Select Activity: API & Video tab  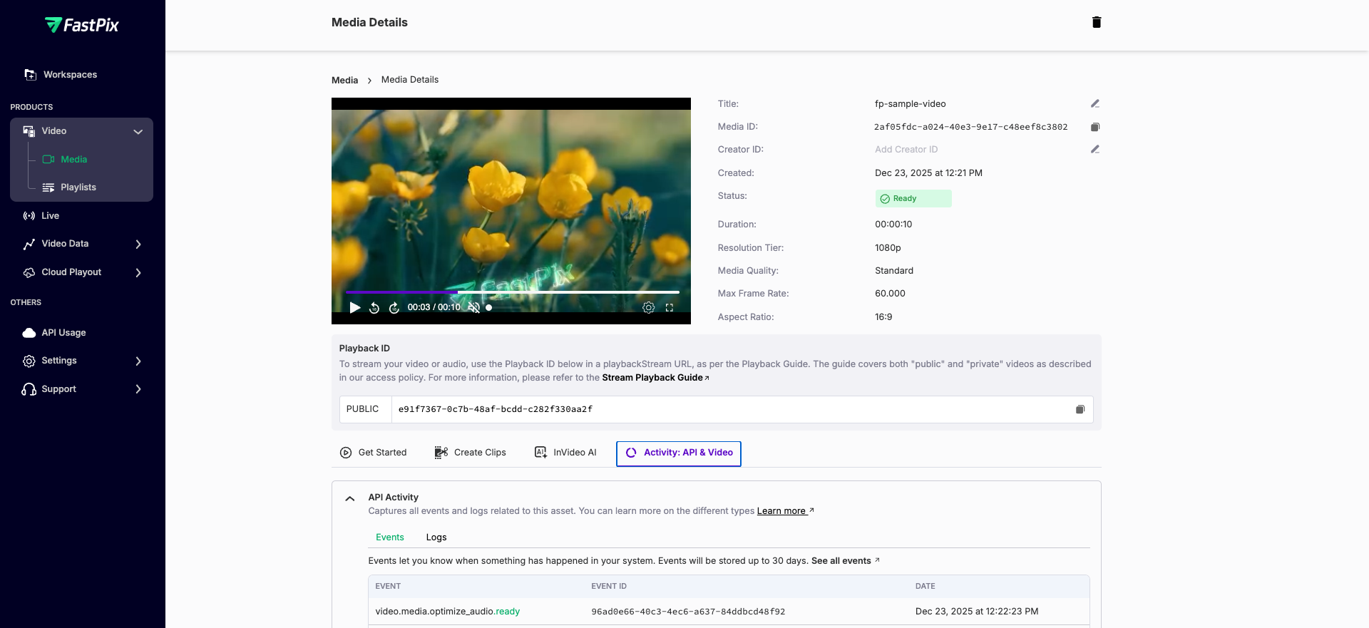(679, 453)
